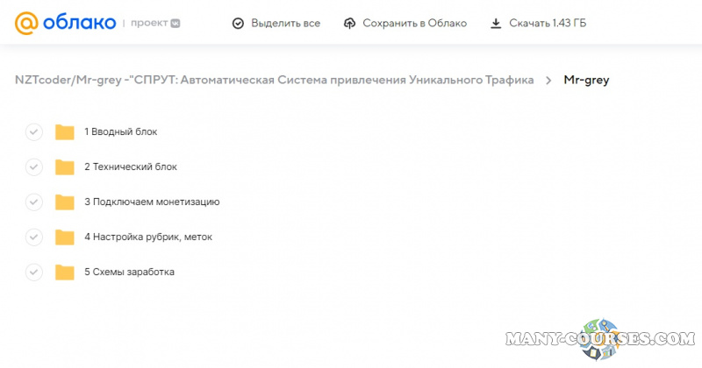Open folder icon for 3 Подключаем монетизацию
702x368 pixels.
(x=64, y=202)
